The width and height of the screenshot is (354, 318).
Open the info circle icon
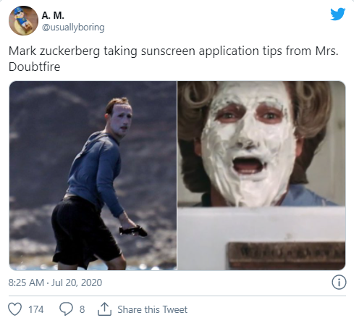[x=339, y=282]
